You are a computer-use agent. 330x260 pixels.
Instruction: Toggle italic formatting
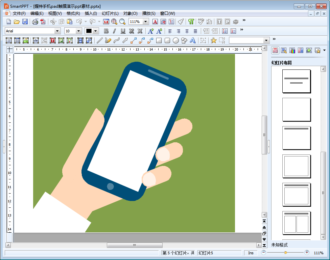[x=115, y=31]
